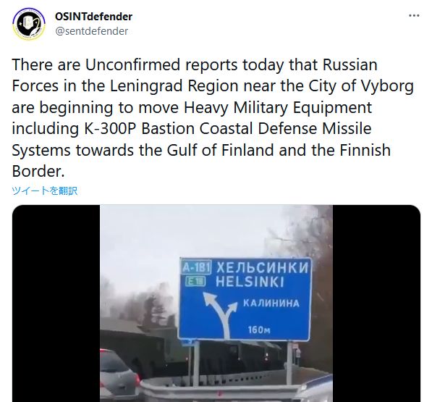Click the 160м distance text on the sign

point(259,330)
